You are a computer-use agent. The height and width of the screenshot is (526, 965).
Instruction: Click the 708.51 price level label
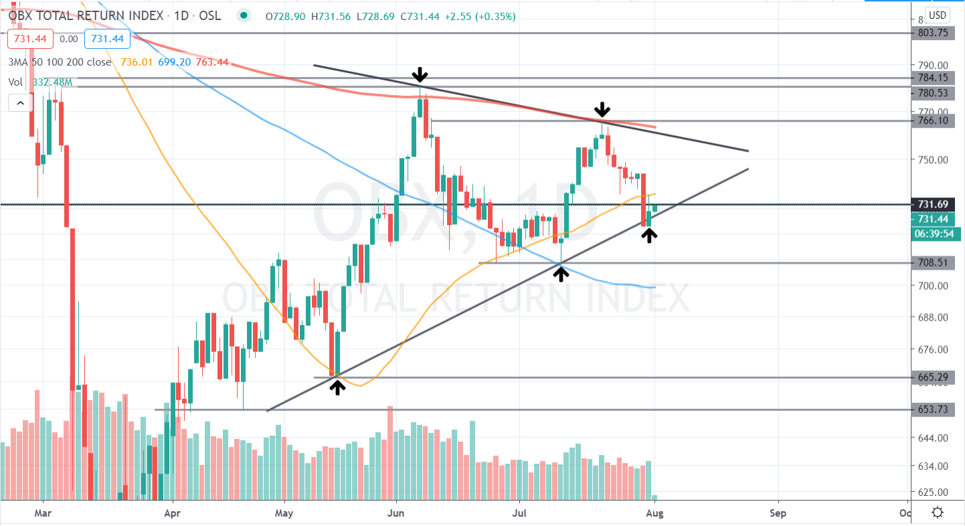coord(931,263)
